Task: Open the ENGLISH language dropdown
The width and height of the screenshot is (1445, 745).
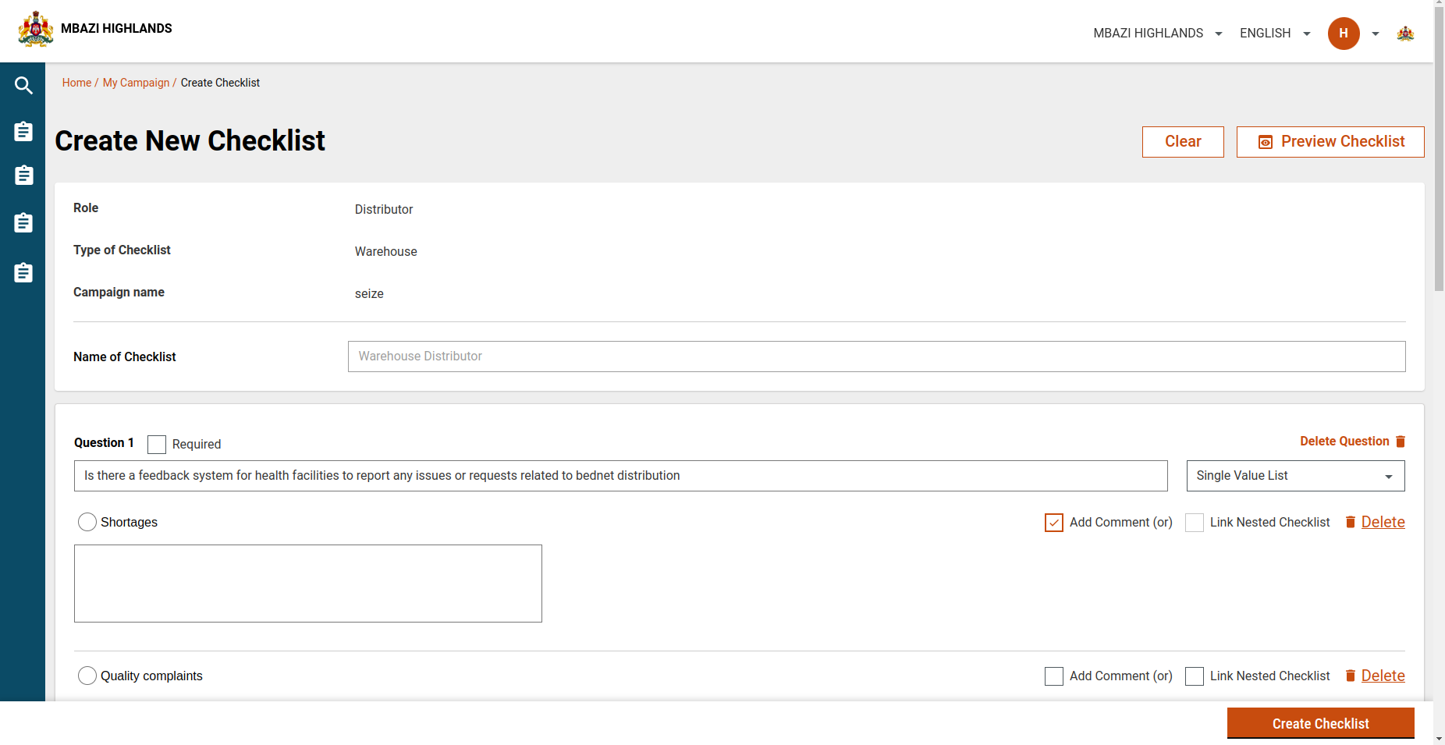Action: pos(1274,34)
